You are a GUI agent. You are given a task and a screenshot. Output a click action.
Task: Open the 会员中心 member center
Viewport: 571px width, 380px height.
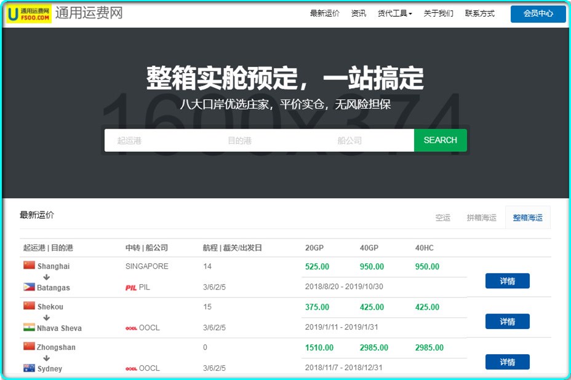click(x=538, y=14)
